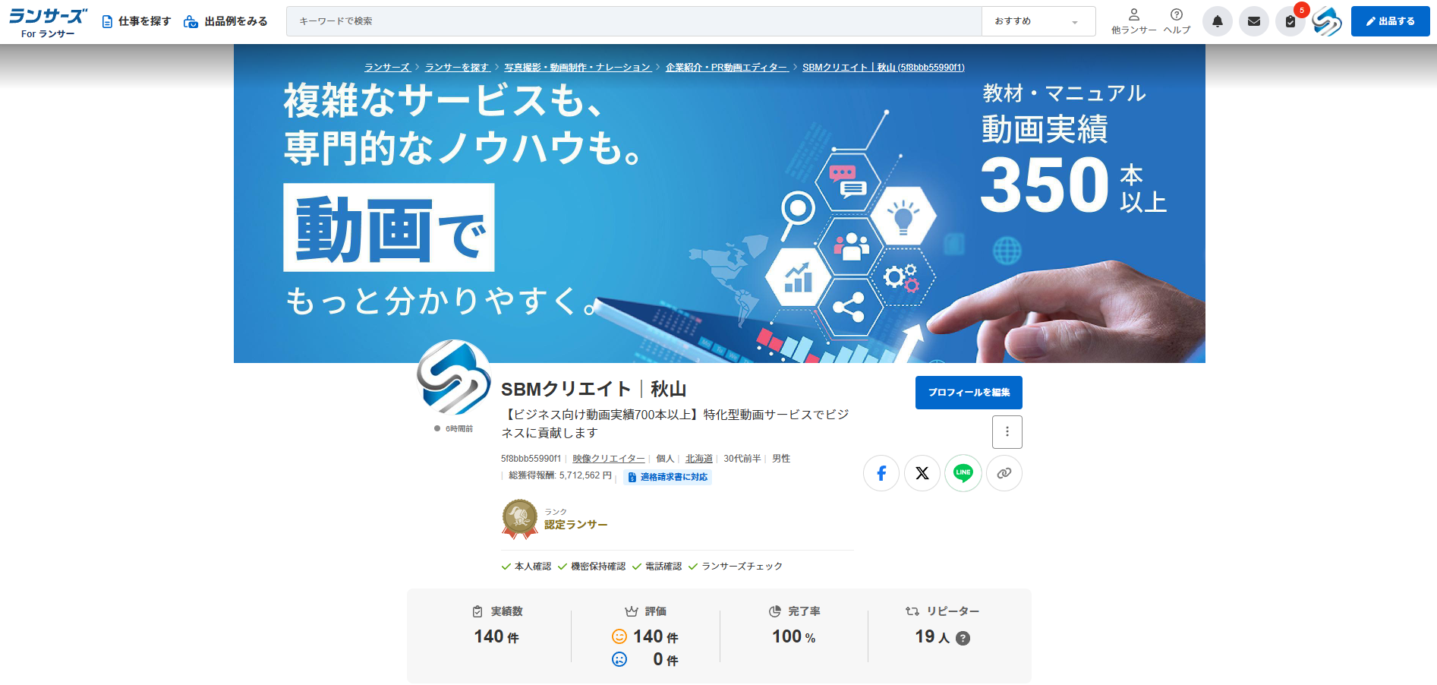Open the 他ランサー account switcher
The height and width of the screenshot is (685, 1437).
(1133, 21)
